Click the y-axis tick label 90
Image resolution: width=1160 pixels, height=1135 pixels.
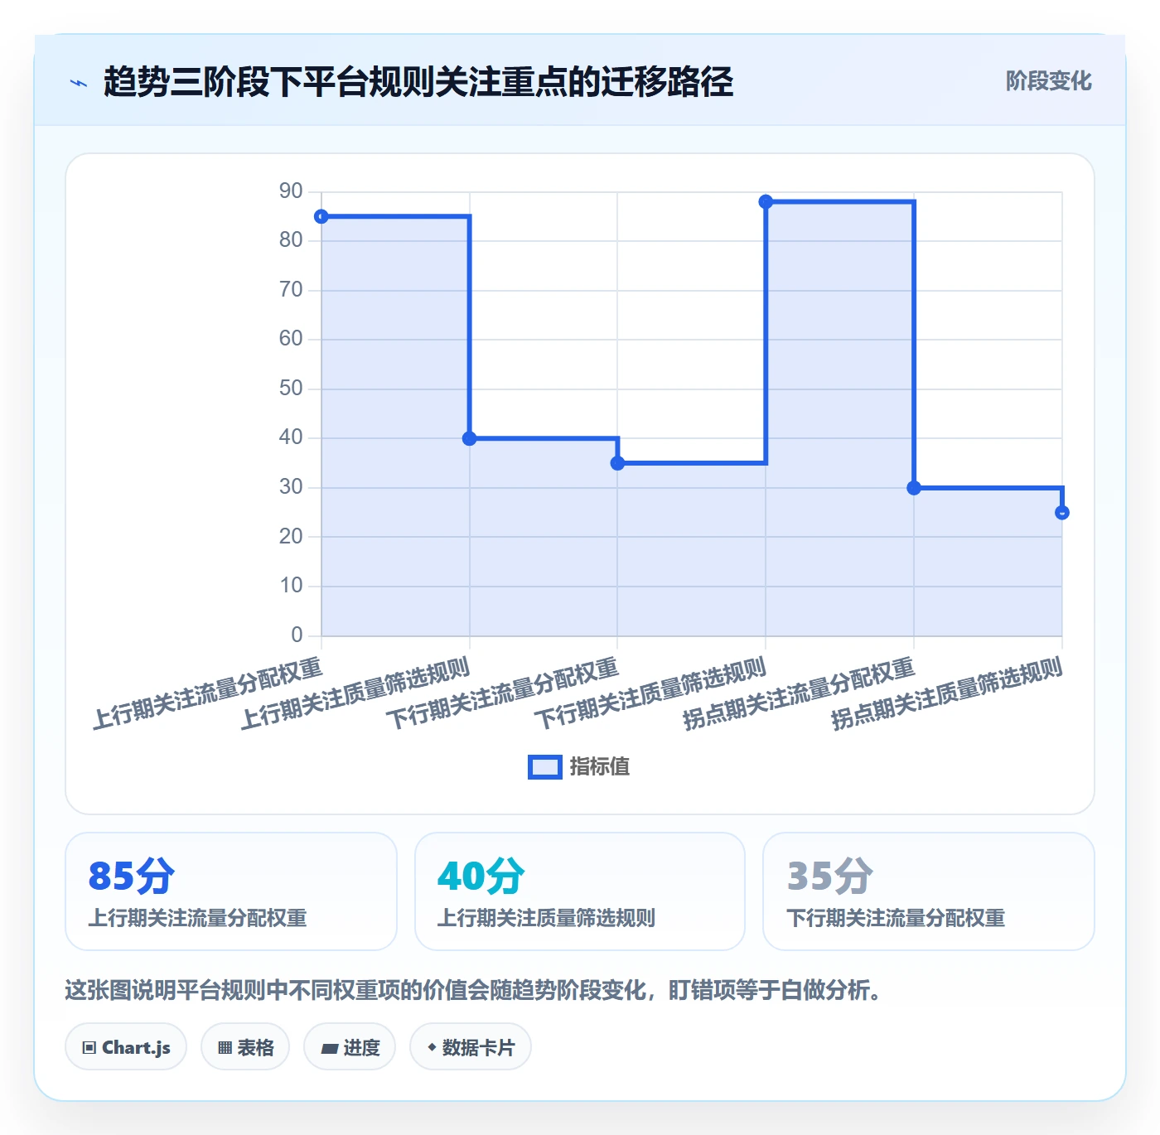pos(291,191)
